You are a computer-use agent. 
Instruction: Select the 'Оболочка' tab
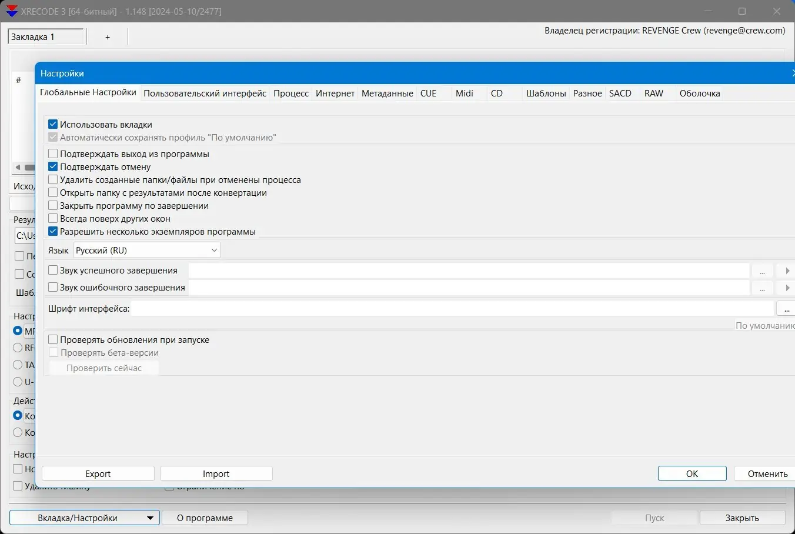700,94
